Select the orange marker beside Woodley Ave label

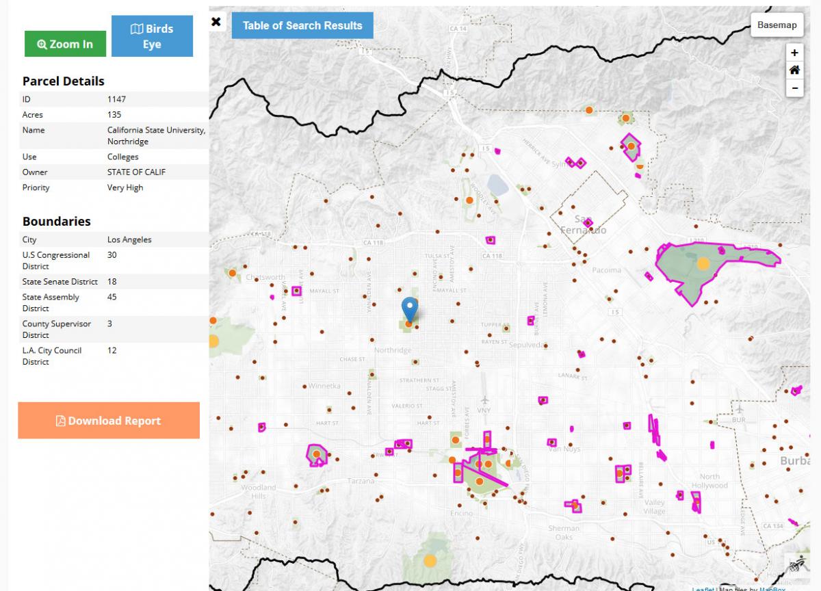469,200
